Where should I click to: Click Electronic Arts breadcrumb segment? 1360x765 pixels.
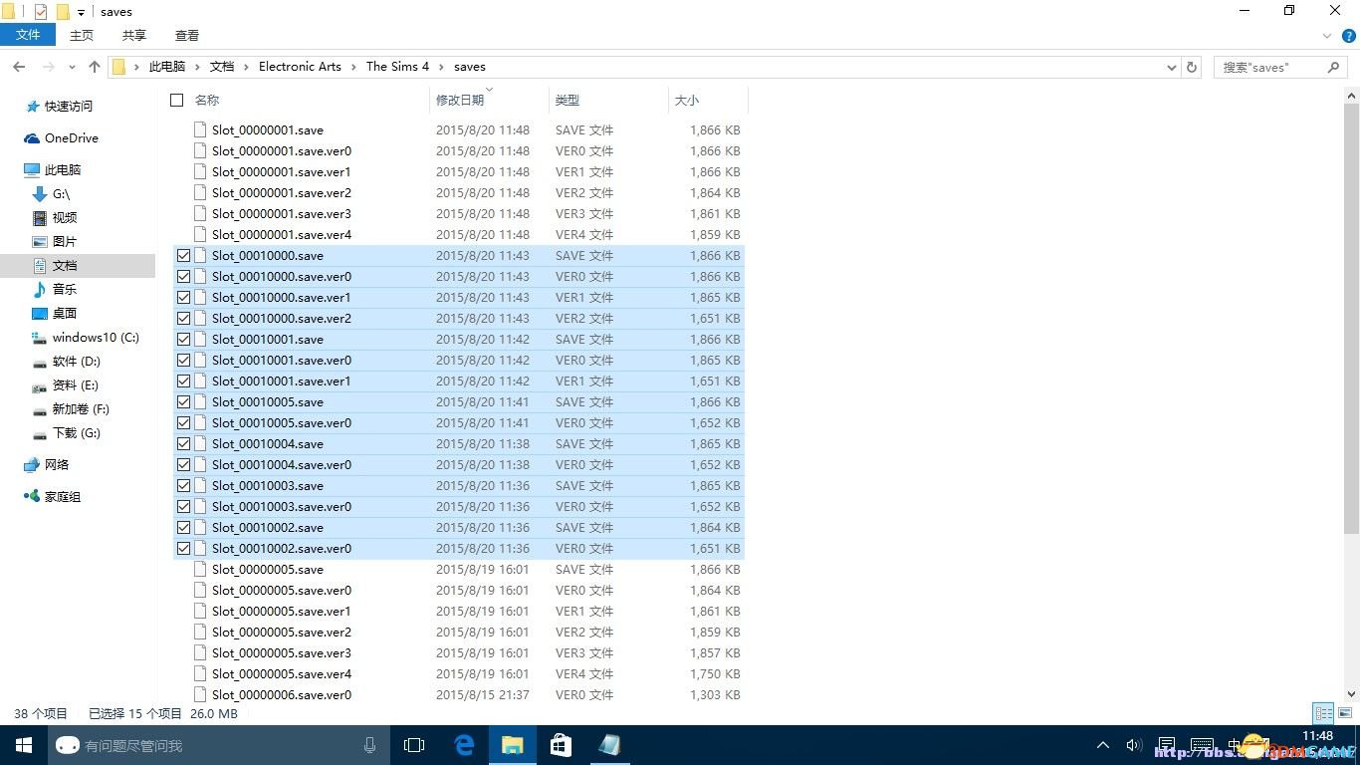click(x=300, y=67)
